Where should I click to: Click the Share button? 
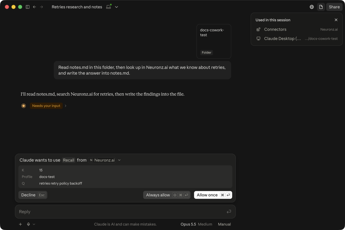tap(334, 7)
